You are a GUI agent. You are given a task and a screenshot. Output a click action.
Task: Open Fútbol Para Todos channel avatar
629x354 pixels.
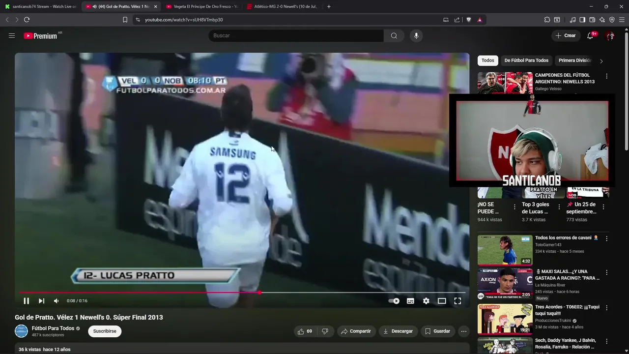pos(21,331)
